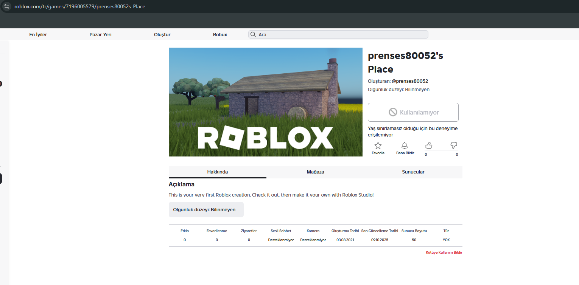This screenshot has width=579, height=285.
Task: Click the gray Olgunluk düzeyi box below the description
Action: [206, 210]
